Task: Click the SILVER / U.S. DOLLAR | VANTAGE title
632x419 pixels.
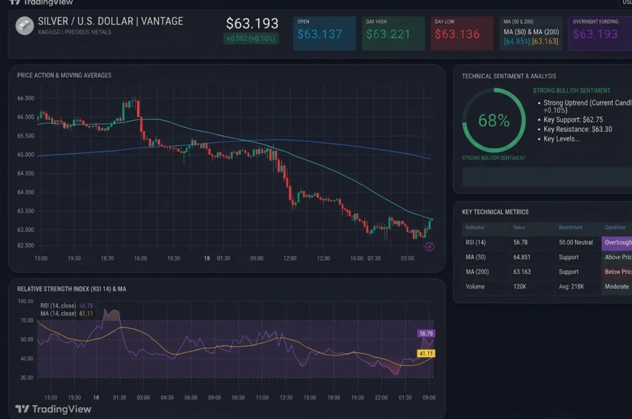Action: 110,22
